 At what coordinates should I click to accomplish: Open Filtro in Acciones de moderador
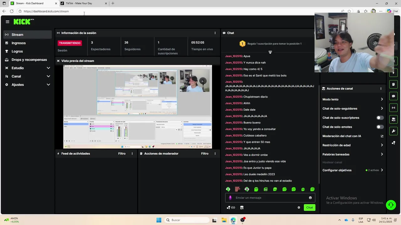point(205,153)
